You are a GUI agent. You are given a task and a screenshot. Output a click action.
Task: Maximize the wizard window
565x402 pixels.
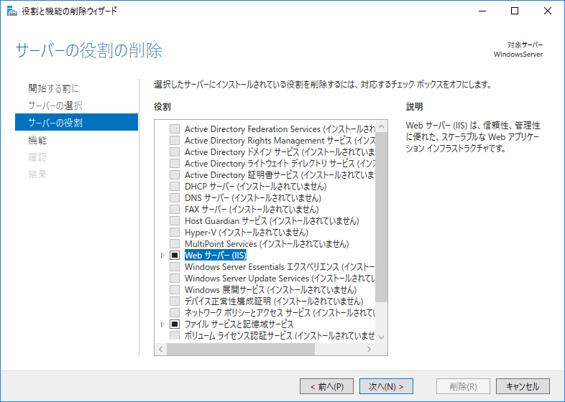[x=515, y=11]
